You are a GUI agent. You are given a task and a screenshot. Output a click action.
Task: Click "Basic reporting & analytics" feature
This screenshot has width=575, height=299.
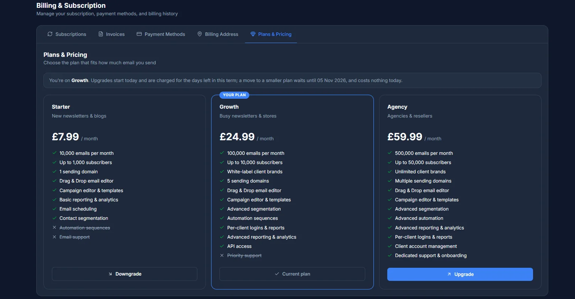(89, 200)
